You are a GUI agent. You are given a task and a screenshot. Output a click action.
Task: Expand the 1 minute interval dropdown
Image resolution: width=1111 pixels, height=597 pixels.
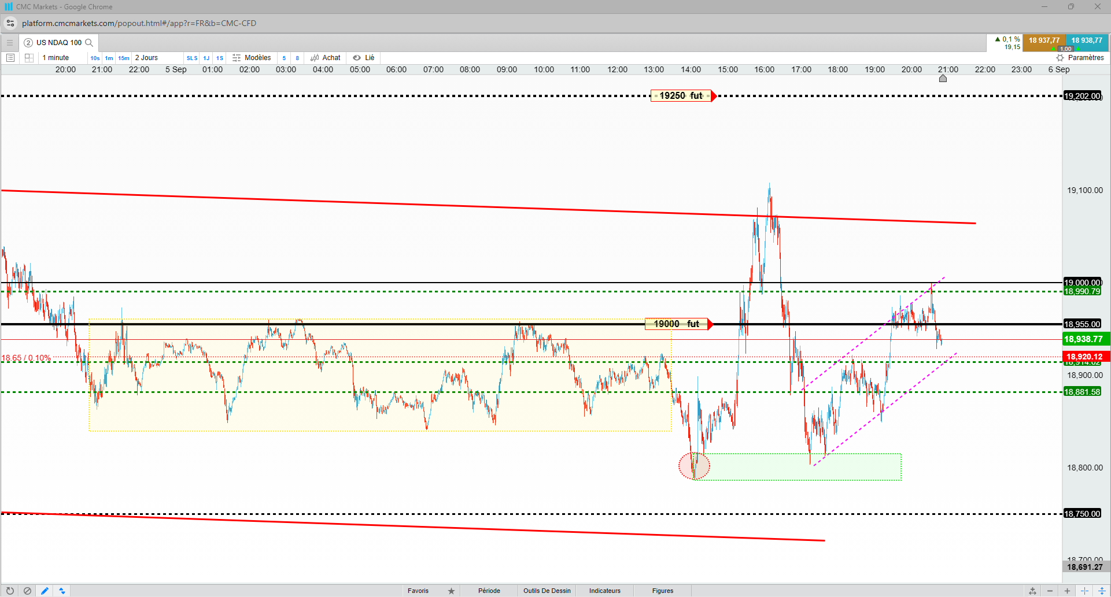(56, 58)
